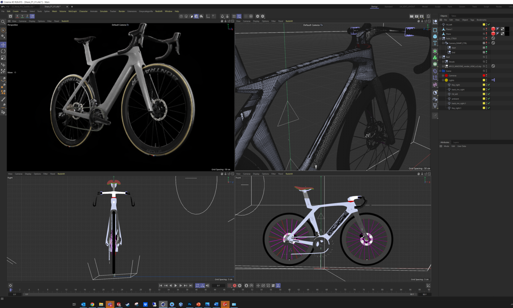
Task: Expand the Decals null in the Object Manager
Action: (443, 62)
